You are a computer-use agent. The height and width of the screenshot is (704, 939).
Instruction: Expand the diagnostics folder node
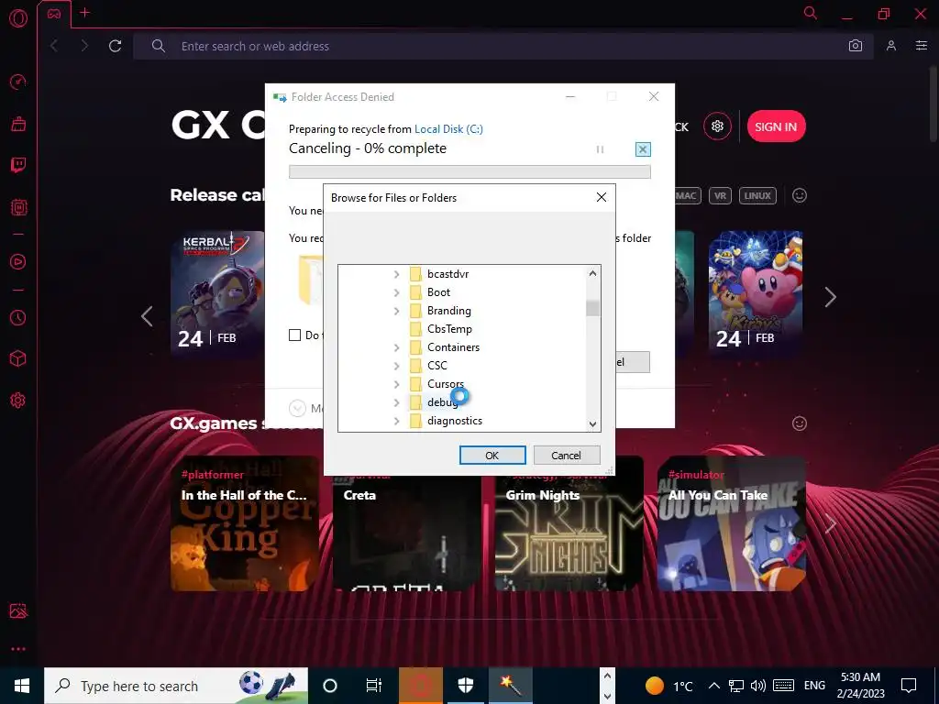(x=396, y=421)
